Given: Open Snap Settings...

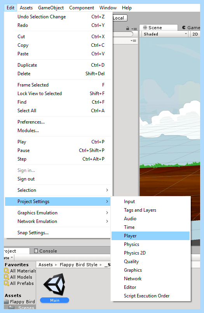Looking at the screenshot, I should point(58,233).
